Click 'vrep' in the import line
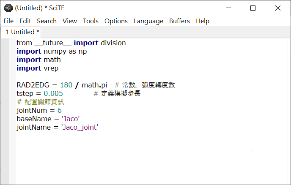This screenshot has width=291, height=185. pos(51,68)
